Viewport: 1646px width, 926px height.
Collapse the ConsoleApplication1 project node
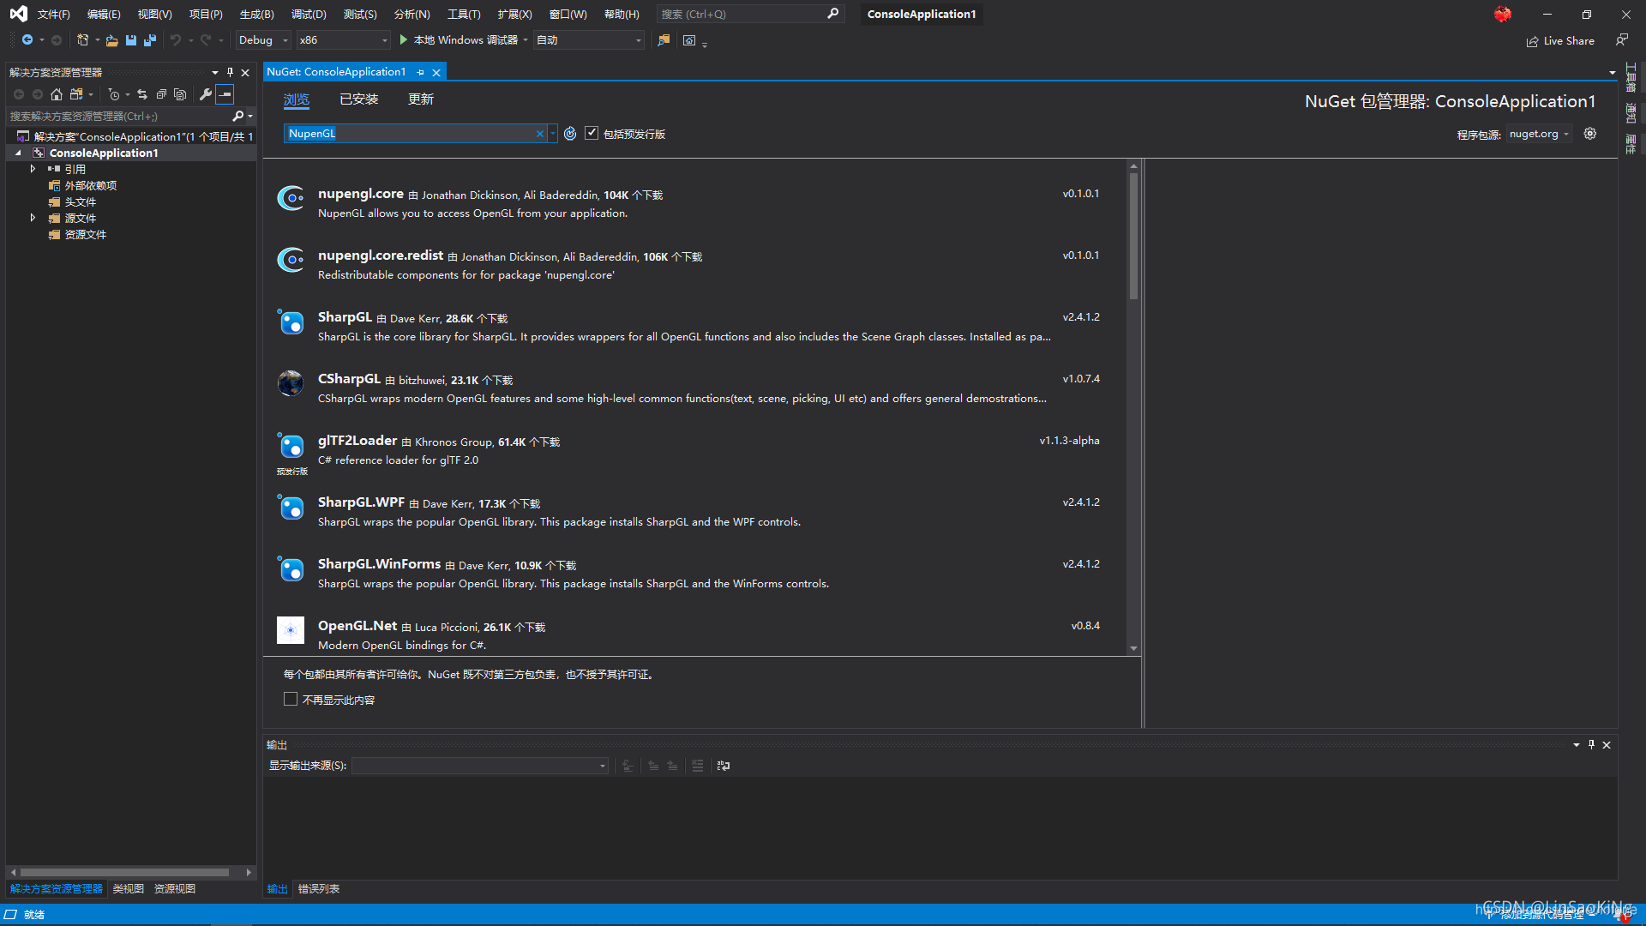[x=18, y=153]
